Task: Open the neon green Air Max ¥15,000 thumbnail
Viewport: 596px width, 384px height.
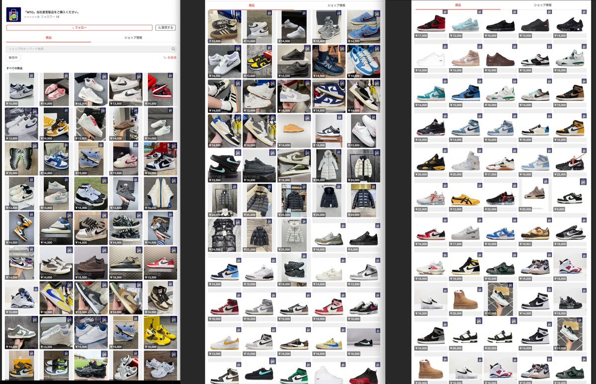Action: pos(21,159)
